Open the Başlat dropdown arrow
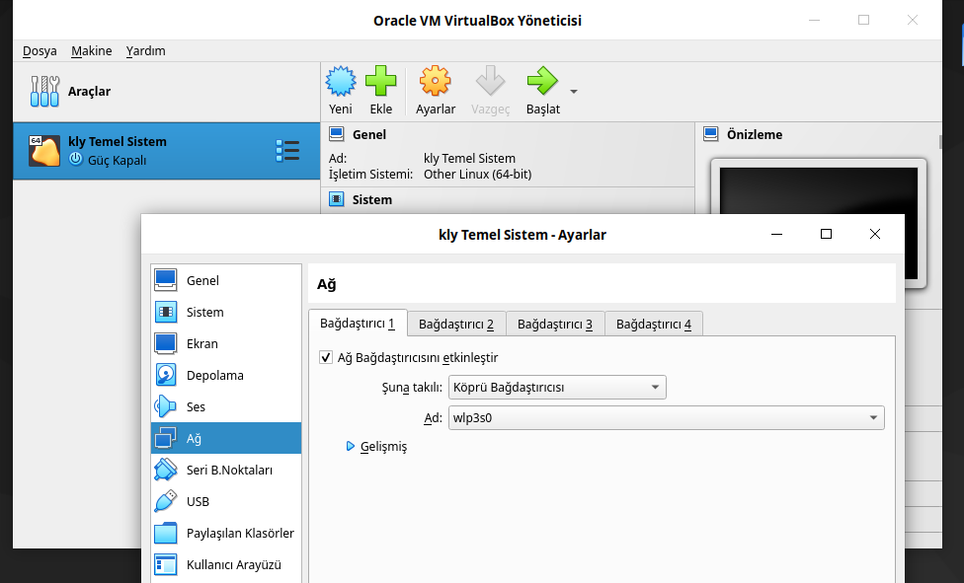The height and width of the screenshot is (583, 964). (574, 92)
